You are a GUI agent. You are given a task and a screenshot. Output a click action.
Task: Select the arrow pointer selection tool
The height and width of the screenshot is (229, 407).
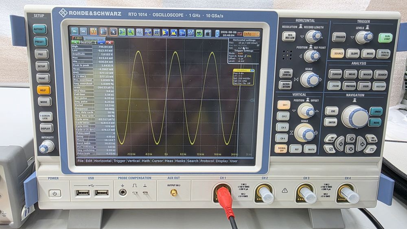(113, 32)
